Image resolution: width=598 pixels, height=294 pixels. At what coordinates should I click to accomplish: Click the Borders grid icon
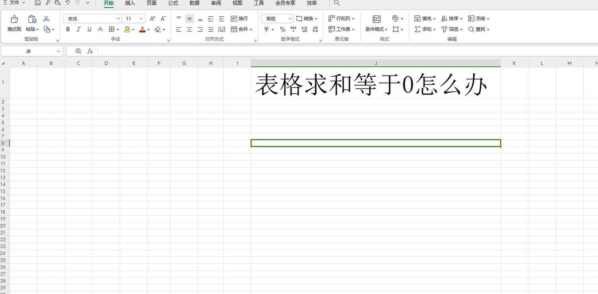pyautogui.click(x=112, y=29)
